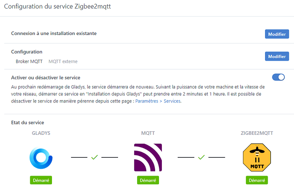Click the 'MQTT externe' value text

pyautogui.click(x=63, y=61)
